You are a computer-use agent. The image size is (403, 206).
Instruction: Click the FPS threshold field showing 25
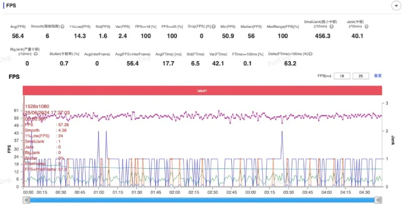(361, 76)
